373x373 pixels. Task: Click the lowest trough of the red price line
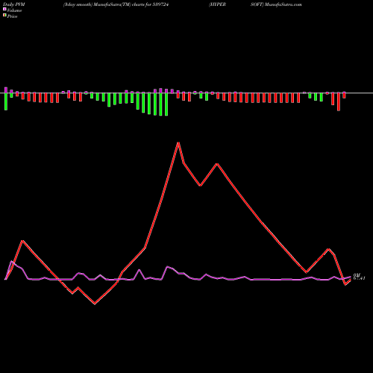click(x=95, y=304)
